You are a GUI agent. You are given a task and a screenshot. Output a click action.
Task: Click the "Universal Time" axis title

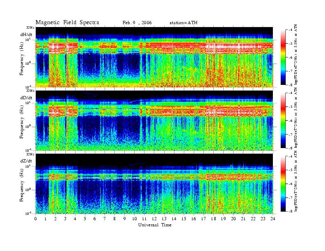click(155, 225)
